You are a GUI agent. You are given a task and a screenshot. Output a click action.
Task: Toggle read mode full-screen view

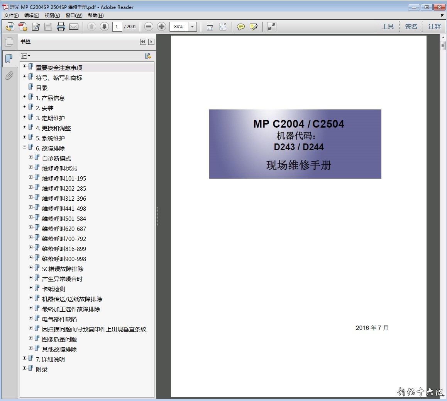click(x=272, y=27)
